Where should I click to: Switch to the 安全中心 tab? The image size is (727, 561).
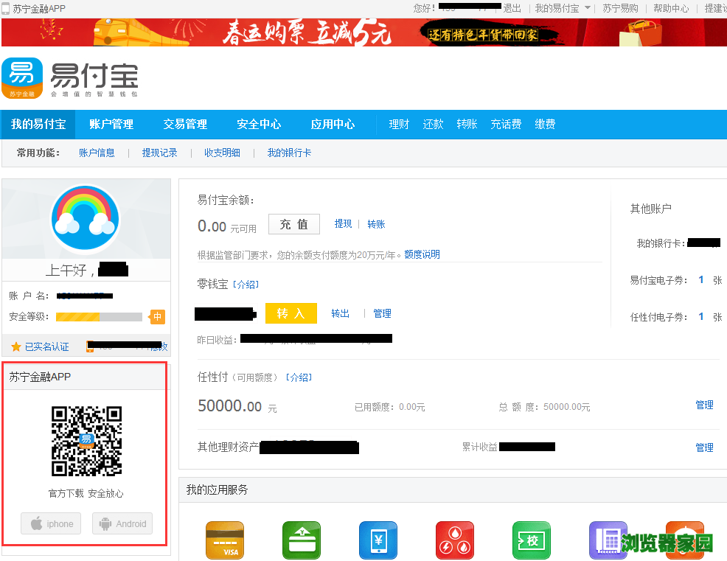pos(259,125)
